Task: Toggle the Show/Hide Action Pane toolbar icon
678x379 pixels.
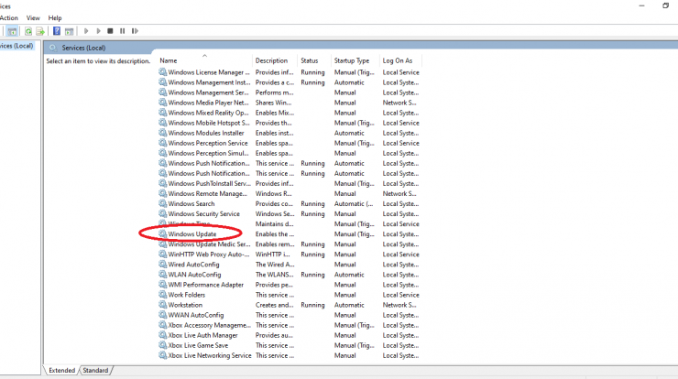Action: pyautogui.click(x=70, y=31)
